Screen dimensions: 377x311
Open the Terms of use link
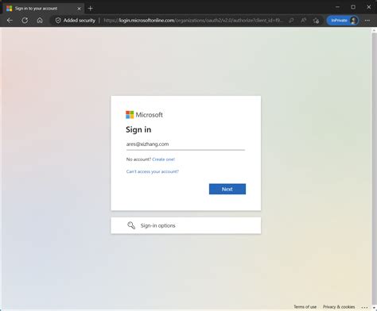pyautogui.click(x=305, y=307)
